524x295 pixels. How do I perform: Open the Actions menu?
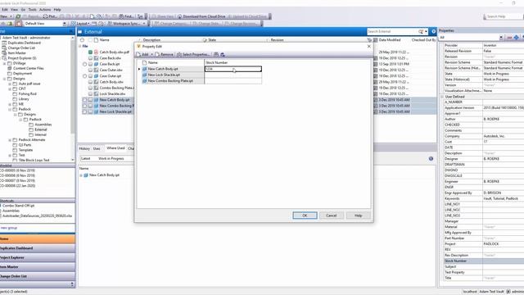(45, 10)
